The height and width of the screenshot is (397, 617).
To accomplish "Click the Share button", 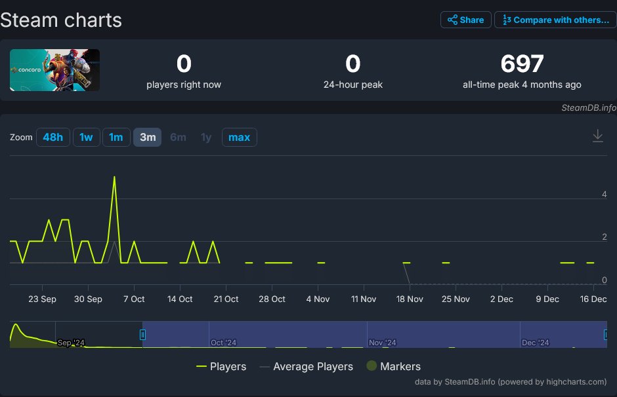I will [465, 20].
